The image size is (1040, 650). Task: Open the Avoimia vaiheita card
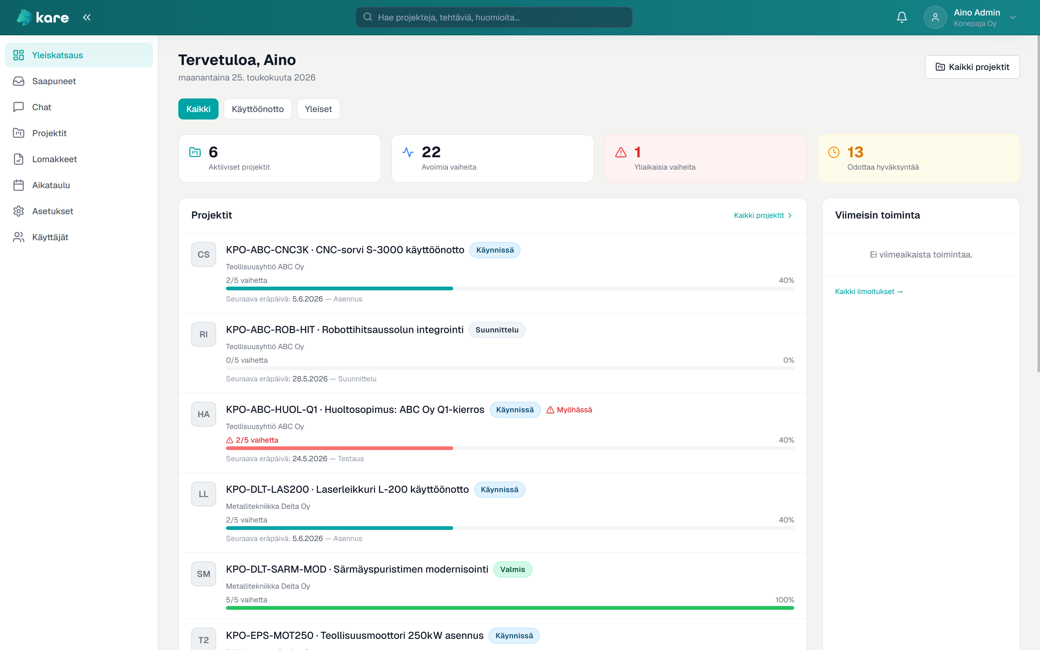click(492, 158)
